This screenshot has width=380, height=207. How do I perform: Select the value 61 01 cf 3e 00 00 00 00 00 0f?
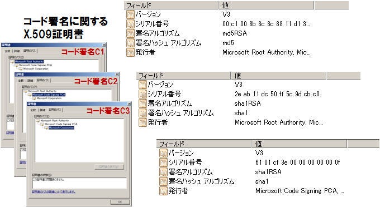pyautogui.click(x=298, y=162)
